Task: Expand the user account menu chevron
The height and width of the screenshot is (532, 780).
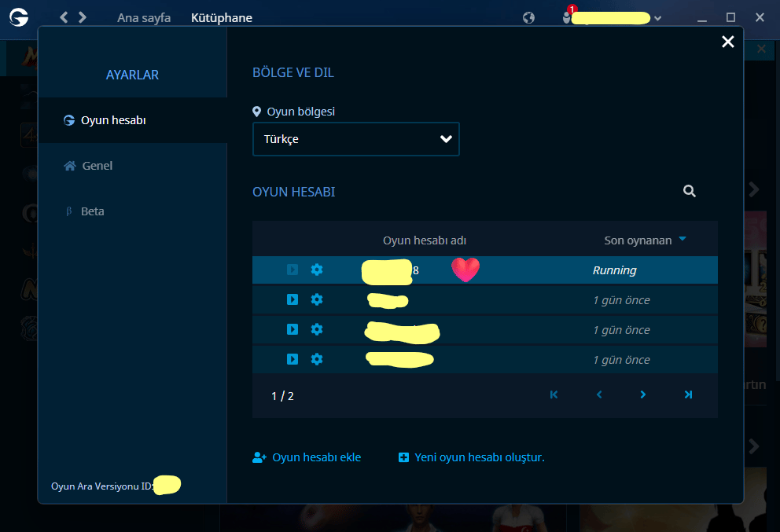Action: (657, 18)
